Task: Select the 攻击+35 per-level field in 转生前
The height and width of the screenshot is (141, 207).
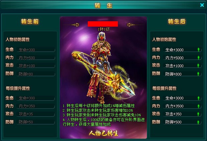Action: coord(35,114)
